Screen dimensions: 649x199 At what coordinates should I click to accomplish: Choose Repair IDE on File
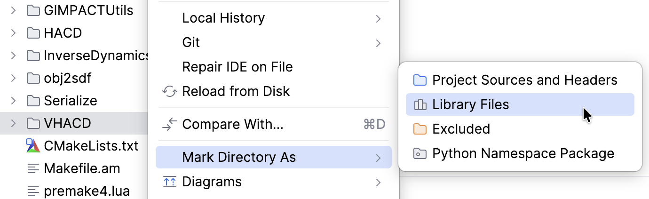(237, 67)
